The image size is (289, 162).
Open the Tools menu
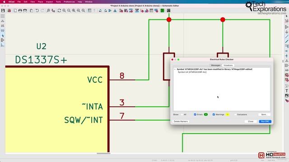pos(58,2)
